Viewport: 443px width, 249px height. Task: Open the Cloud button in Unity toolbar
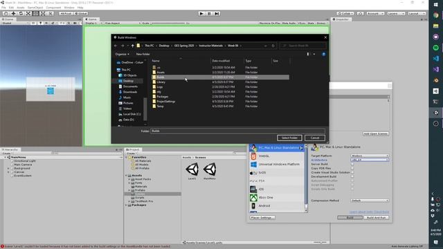pos(360,14)
